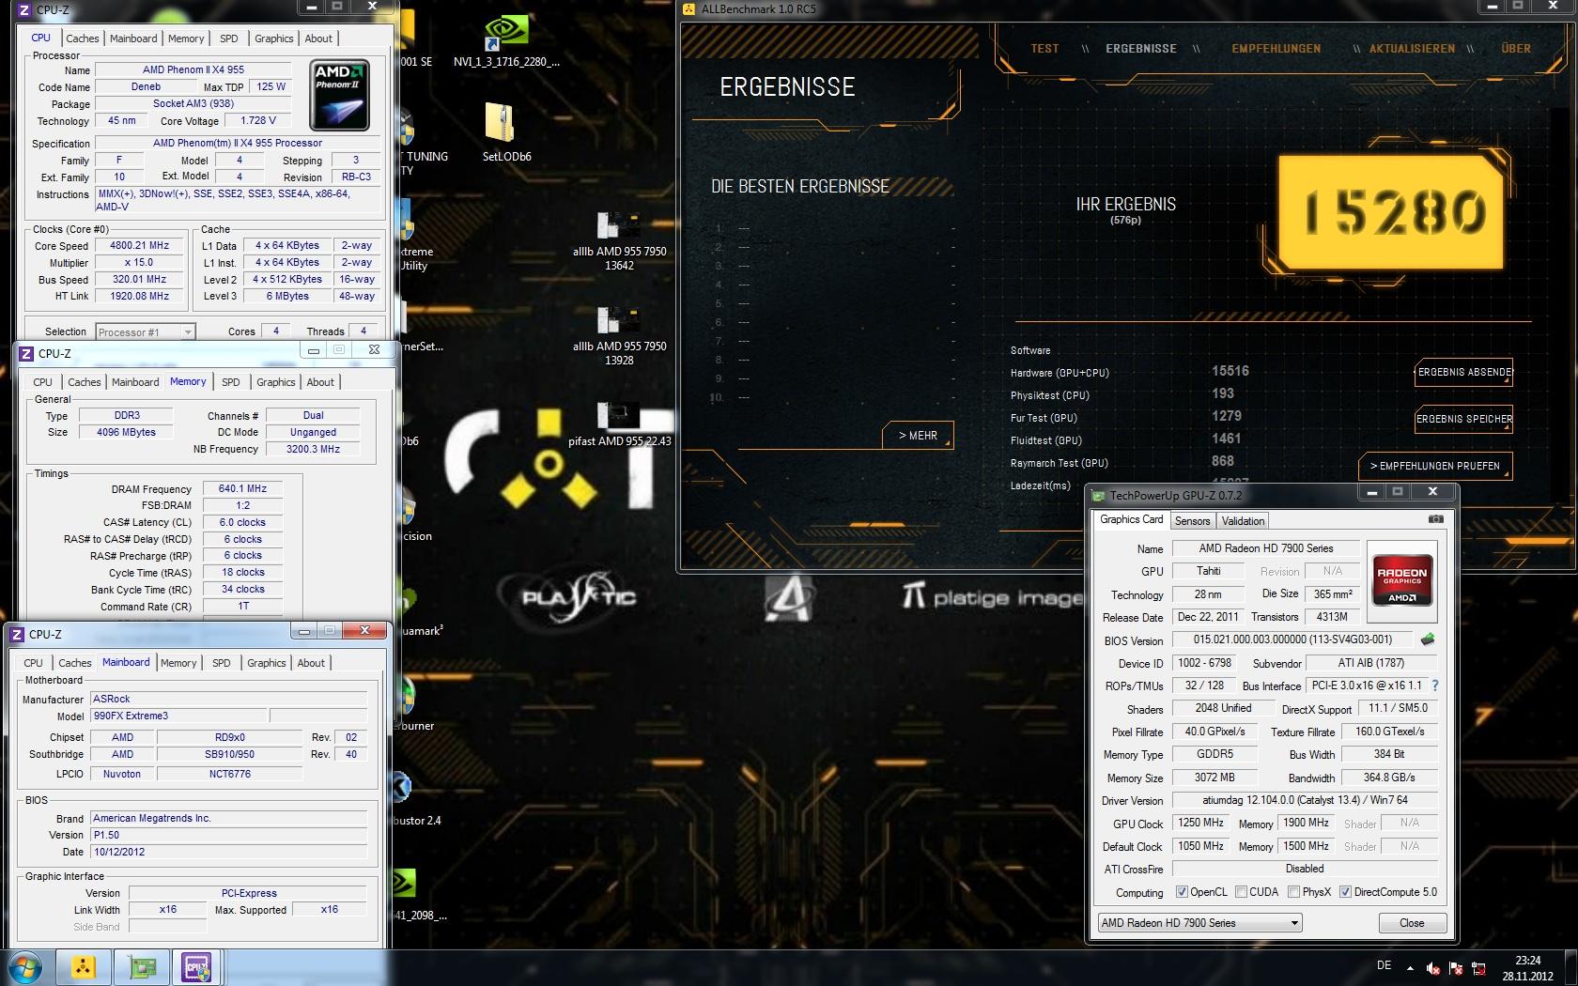Open GPU-Z graphics card taskbar icon
Viewport: 1578px width, 986px height.
(141, 967)
